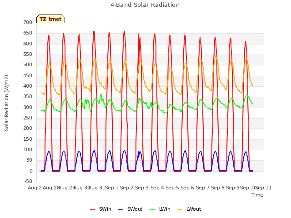Click the 350 y-axis tick label
The width and height of the screenshot is (291, 218).
tap(28, 97)
